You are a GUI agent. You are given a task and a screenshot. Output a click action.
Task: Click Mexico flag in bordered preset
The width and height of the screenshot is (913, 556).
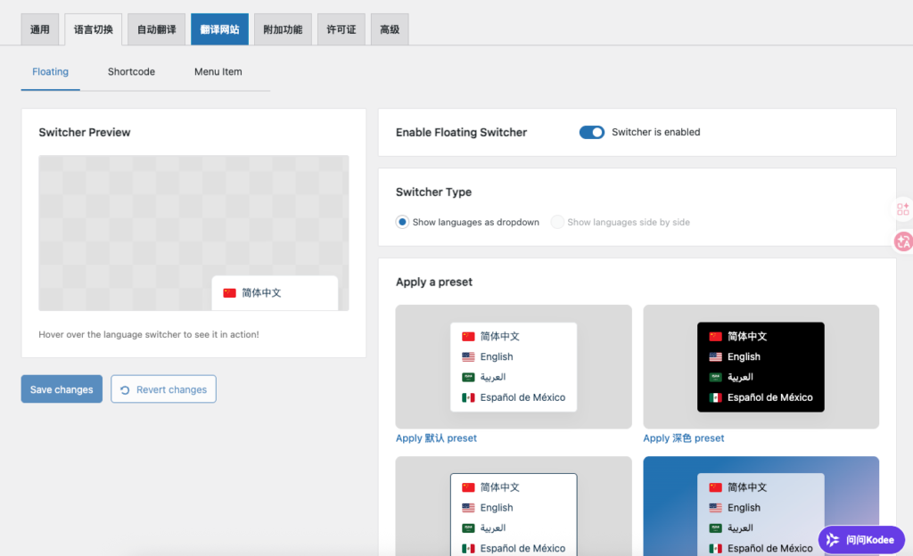[468, 549]
